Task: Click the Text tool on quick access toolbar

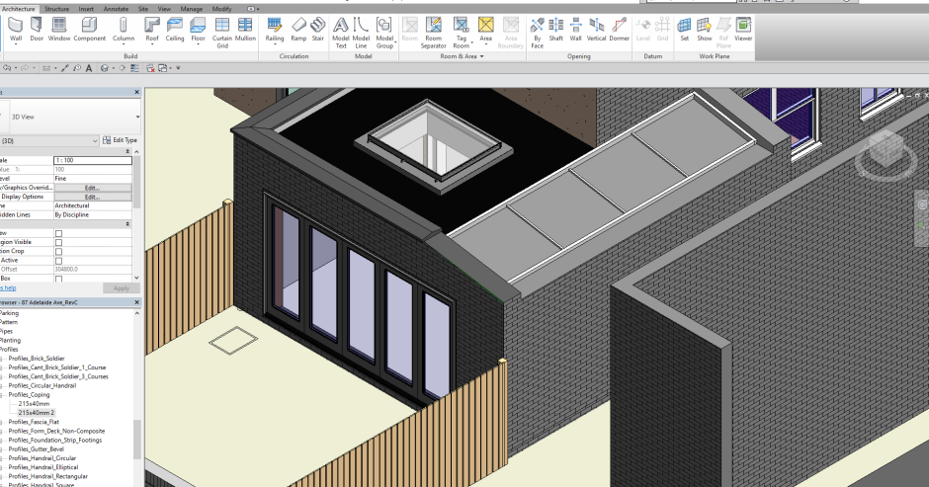Action: (x=89, y=68)
